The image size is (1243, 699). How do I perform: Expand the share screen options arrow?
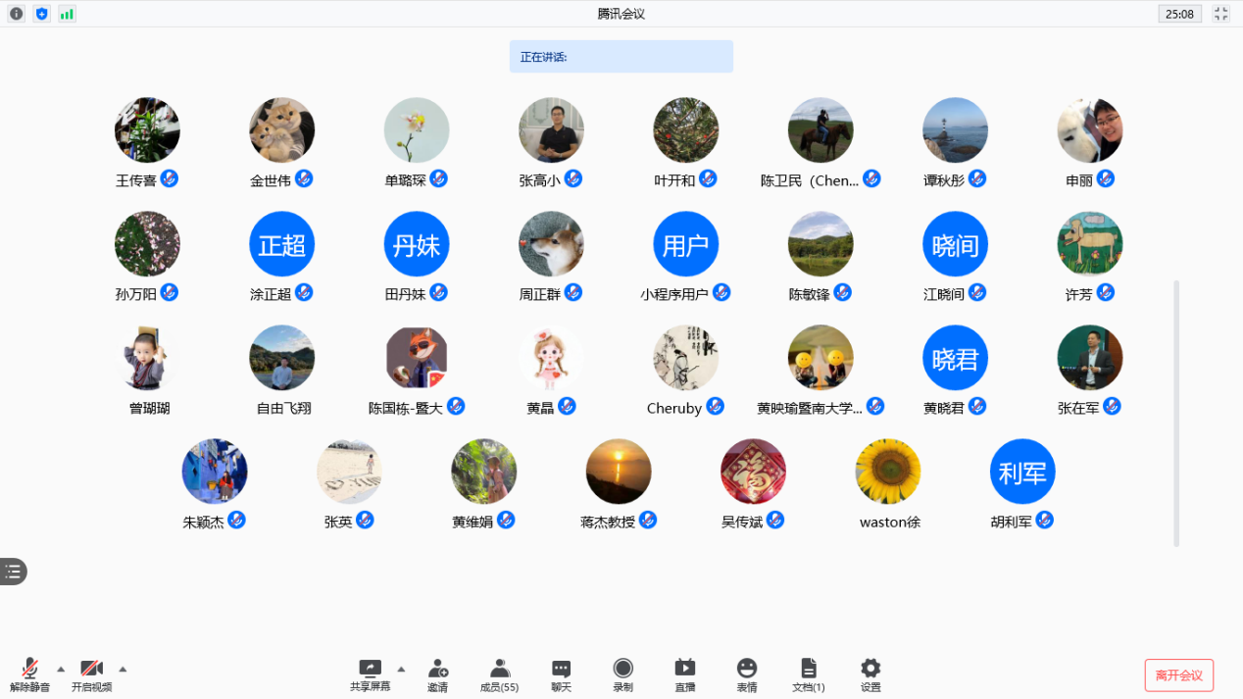pyautogui.click(x=401, y=670)
